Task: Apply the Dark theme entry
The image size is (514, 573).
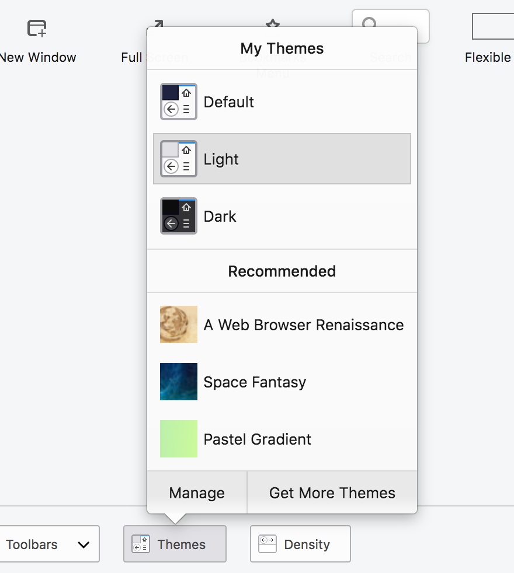Action: [220, 216]
